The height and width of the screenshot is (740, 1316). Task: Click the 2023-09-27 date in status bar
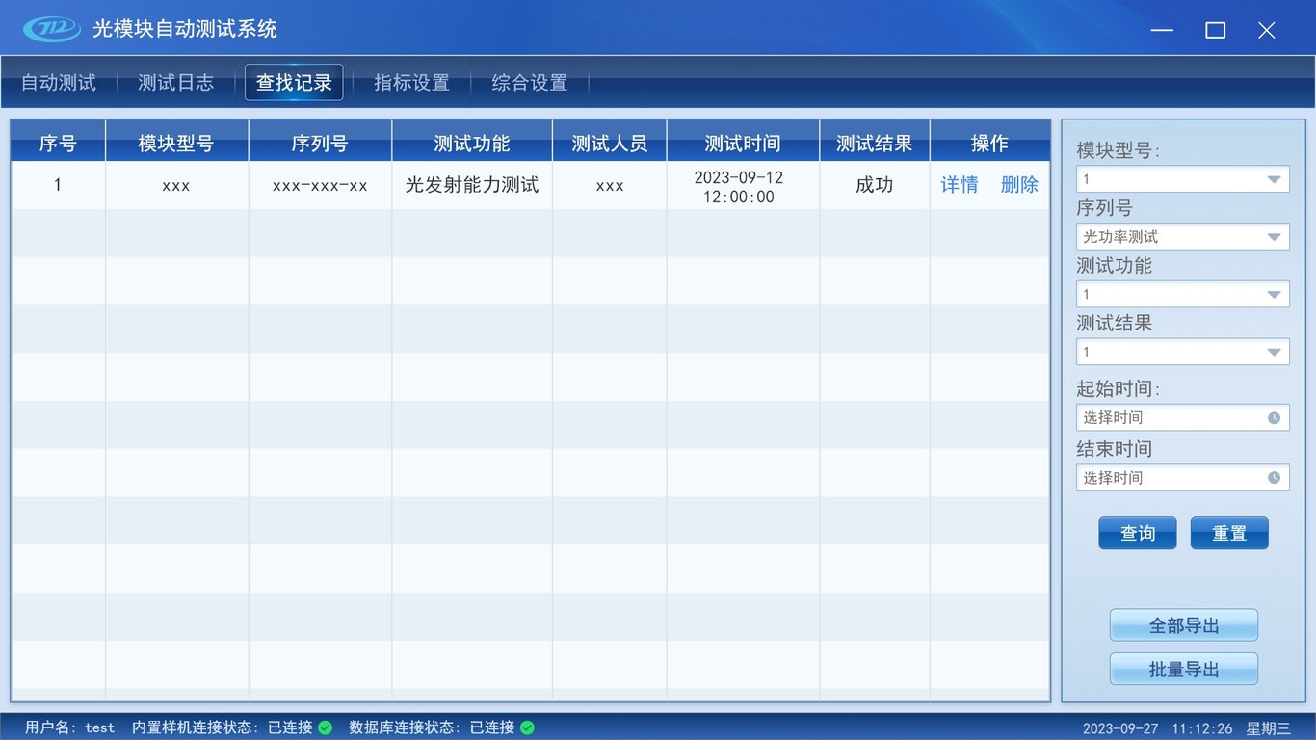(1120, 728)
